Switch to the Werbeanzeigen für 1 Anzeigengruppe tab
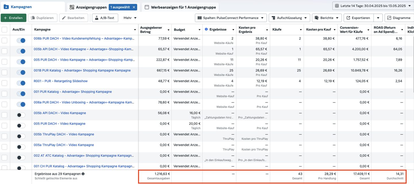The height and width of the screenshot is (184, 414). (x=180, y=7)
